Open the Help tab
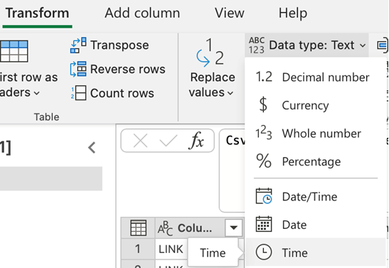Image resolution: width=389 pixels, height=268 pixels. tap(293, 13)
